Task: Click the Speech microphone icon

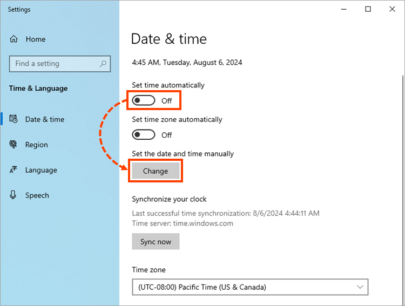Action: [13, 195]
